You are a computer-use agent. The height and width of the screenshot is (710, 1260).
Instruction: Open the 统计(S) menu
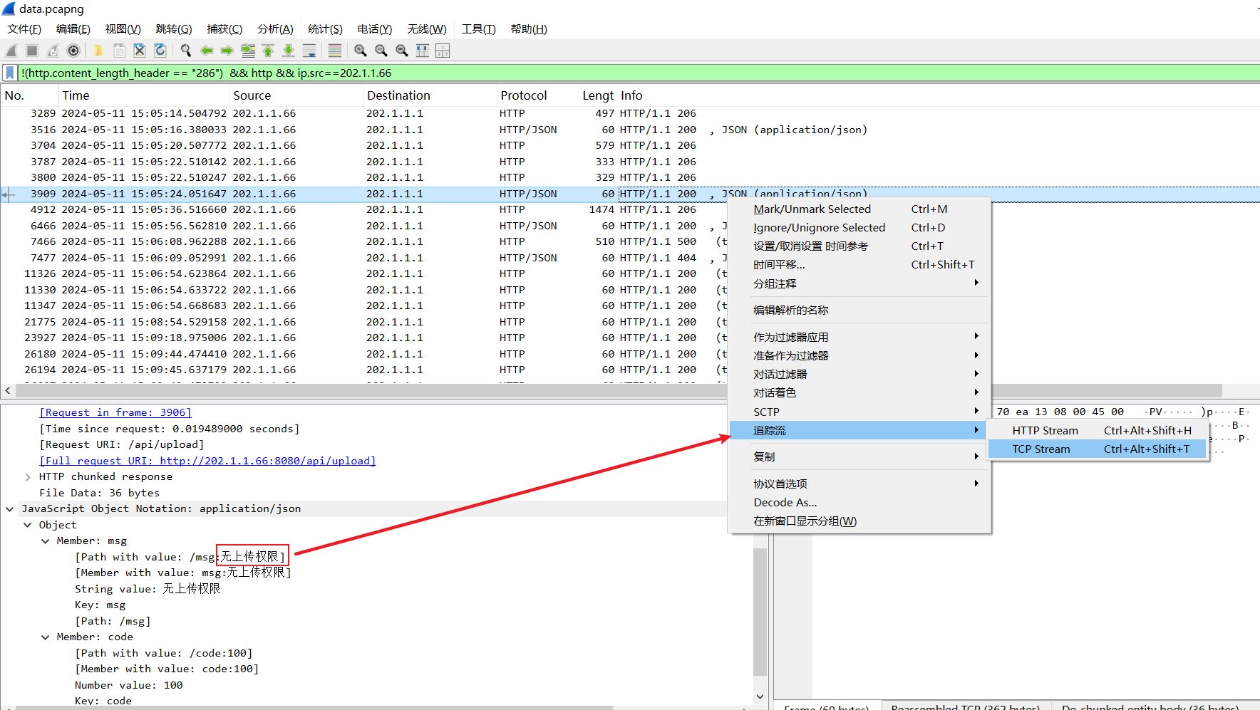point(326,29)
